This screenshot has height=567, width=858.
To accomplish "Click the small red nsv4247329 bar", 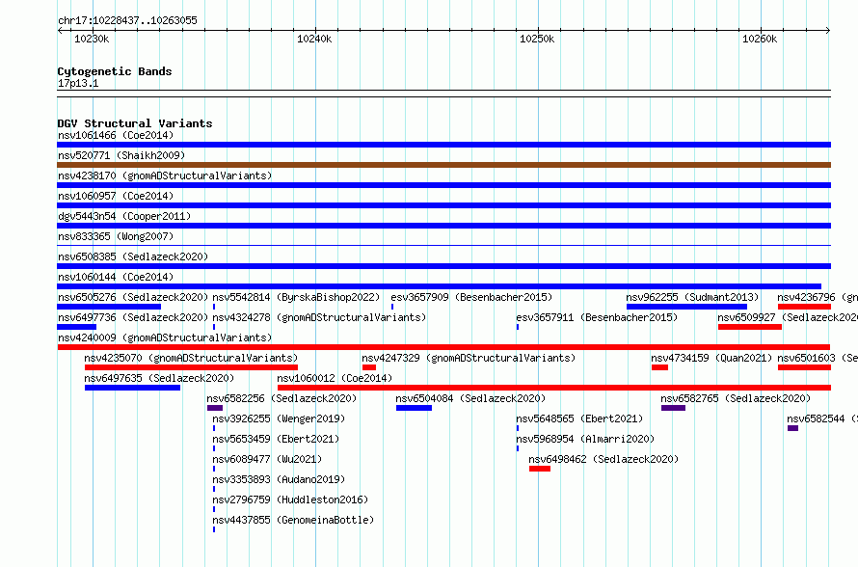I will click(369, 367).
